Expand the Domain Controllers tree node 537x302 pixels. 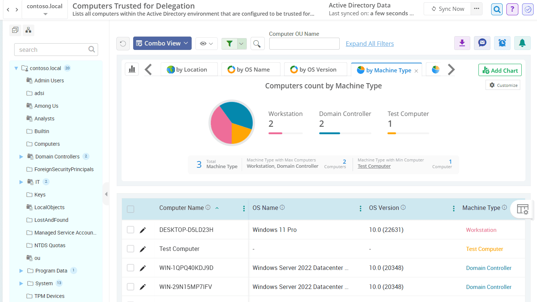(x=21, y=156)
